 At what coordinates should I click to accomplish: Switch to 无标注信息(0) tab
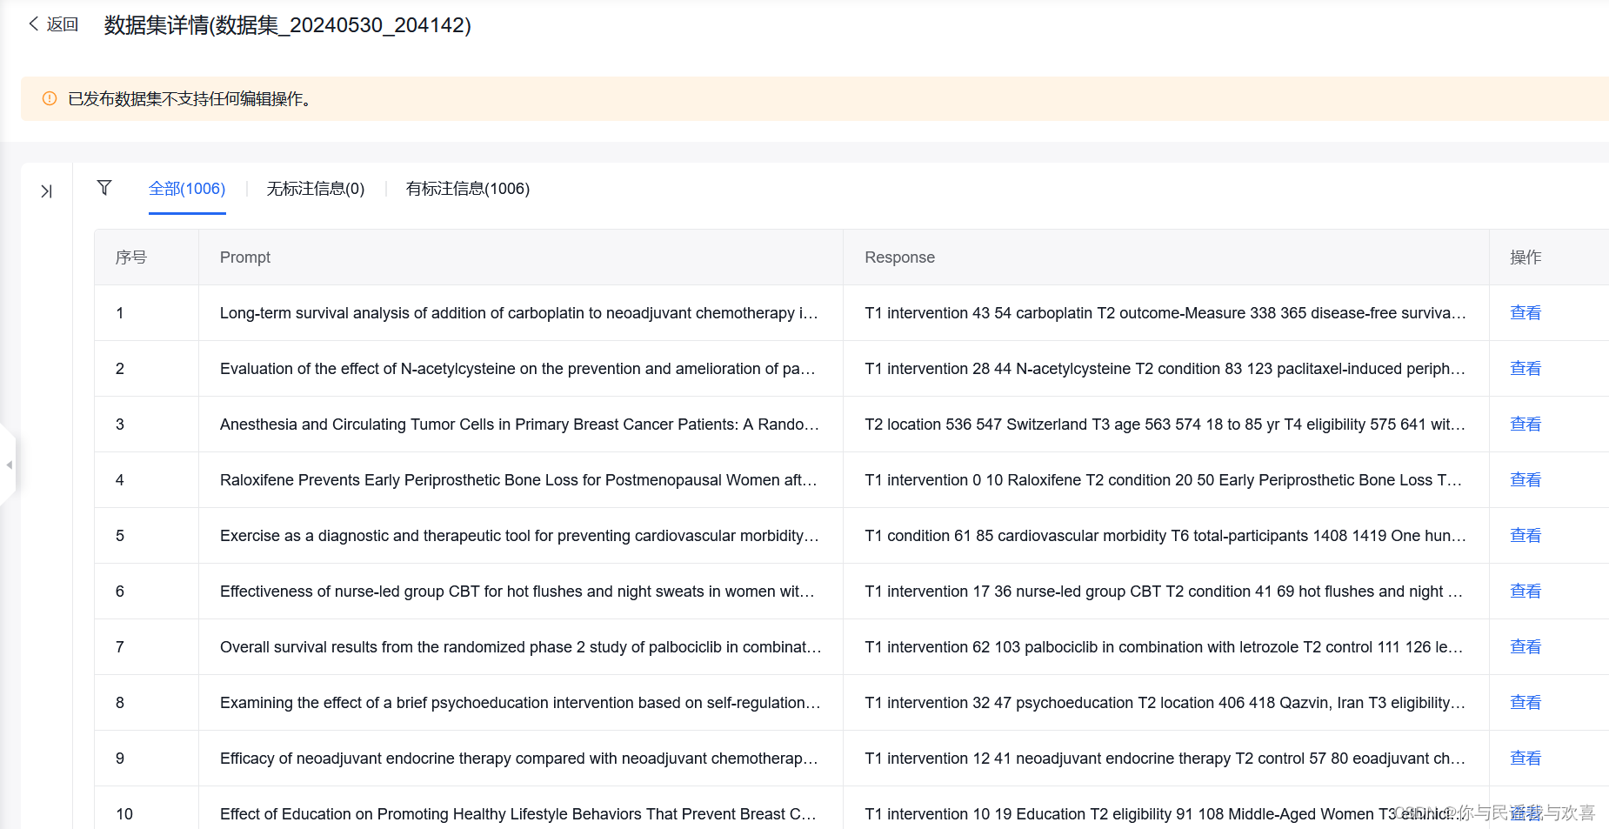pos(316,189)
